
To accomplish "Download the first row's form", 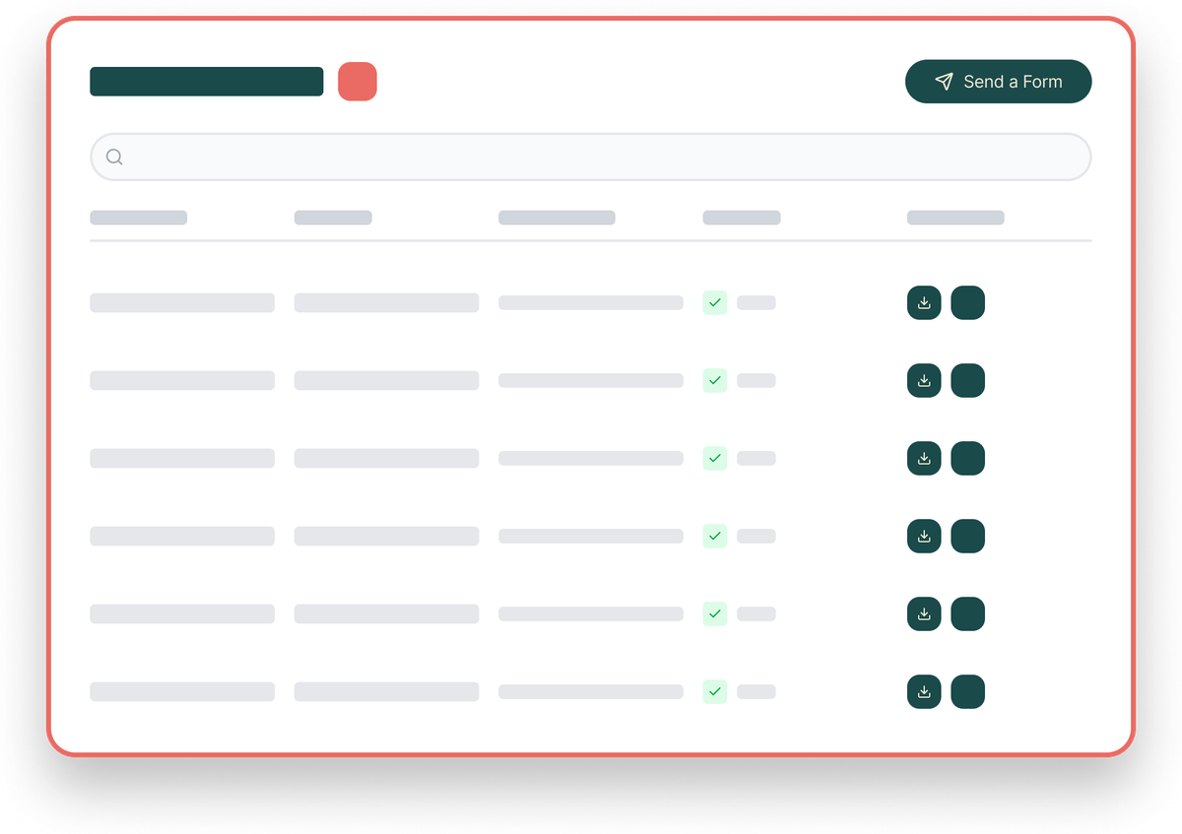I will pyautogui.click(x=924, y=303).
